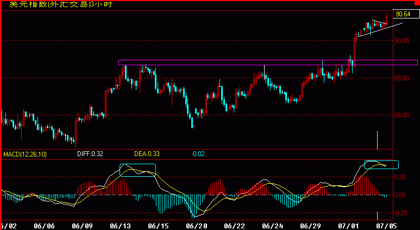Click the chart title 美元指数(外汇交易)3小时

point(61,4)
